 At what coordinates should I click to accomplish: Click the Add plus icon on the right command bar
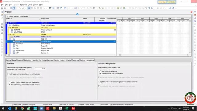195,12
